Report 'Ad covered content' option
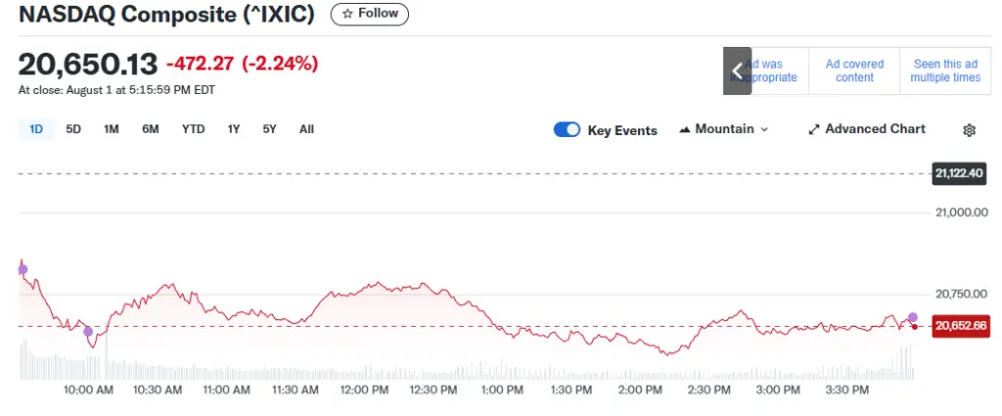The height and width of the screenshot is (416, 1002). point(854,70)
